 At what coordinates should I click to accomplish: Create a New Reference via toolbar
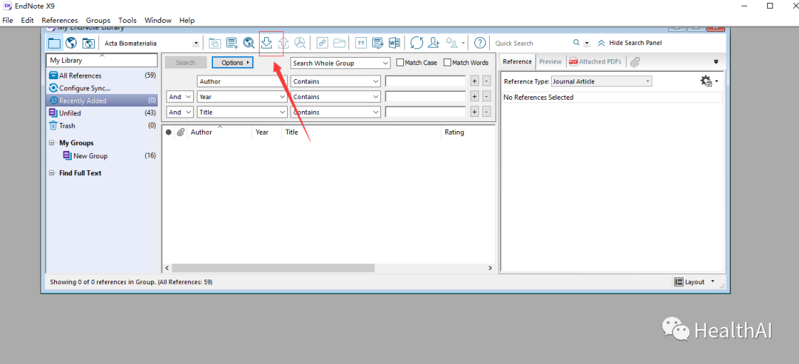point(232,44)
